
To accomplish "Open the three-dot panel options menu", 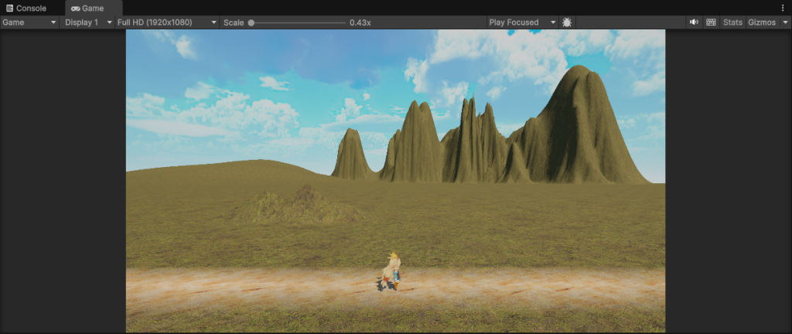I will [x=782, y=8].
